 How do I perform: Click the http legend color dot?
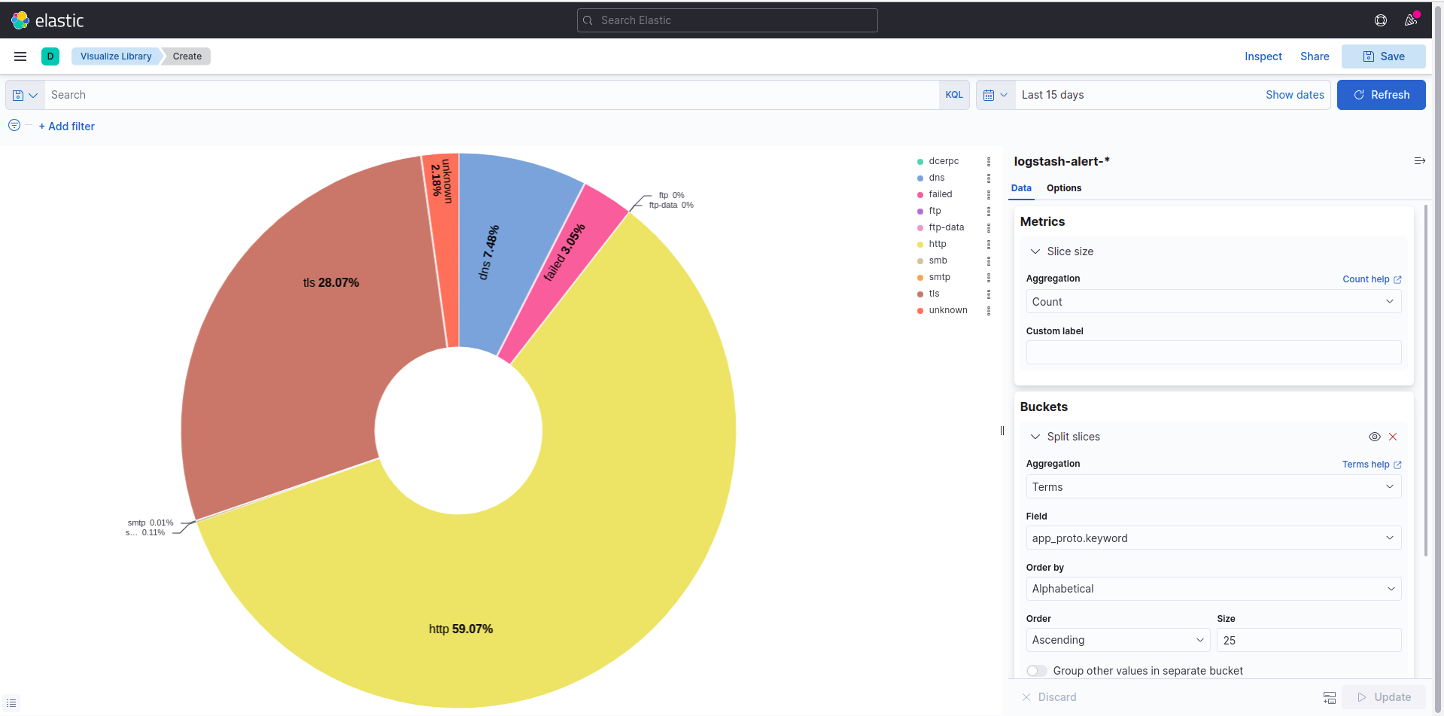pyautogui.click(x=920, y=245)
